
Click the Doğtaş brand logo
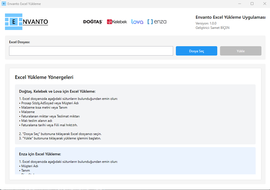click(93, 22)
